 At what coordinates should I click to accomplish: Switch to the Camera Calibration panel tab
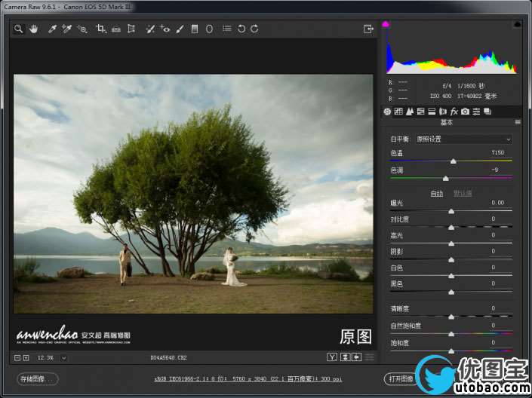[465, 112]
